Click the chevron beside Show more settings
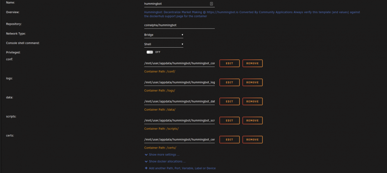387x173 pixels. click(x=146, y=155)
